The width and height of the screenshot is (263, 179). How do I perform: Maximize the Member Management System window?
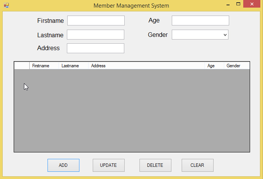[x=238, y=5]
